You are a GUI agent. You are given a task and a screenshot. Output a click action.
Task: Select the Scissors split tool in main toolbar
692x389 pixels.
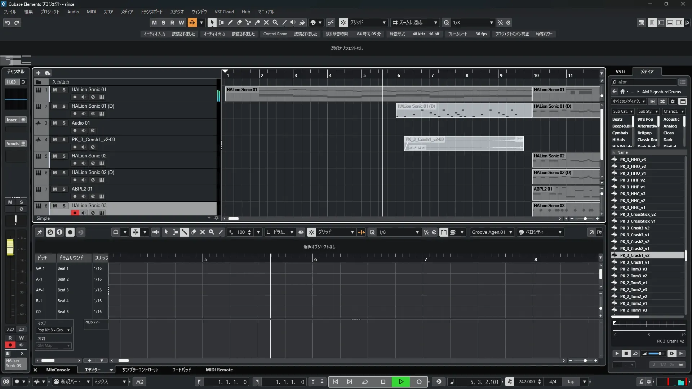point(248,22)
